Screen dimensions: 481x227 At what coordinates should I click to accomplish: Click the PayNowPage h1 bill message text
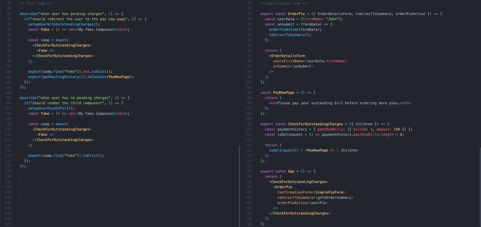[x=331, y=103]
